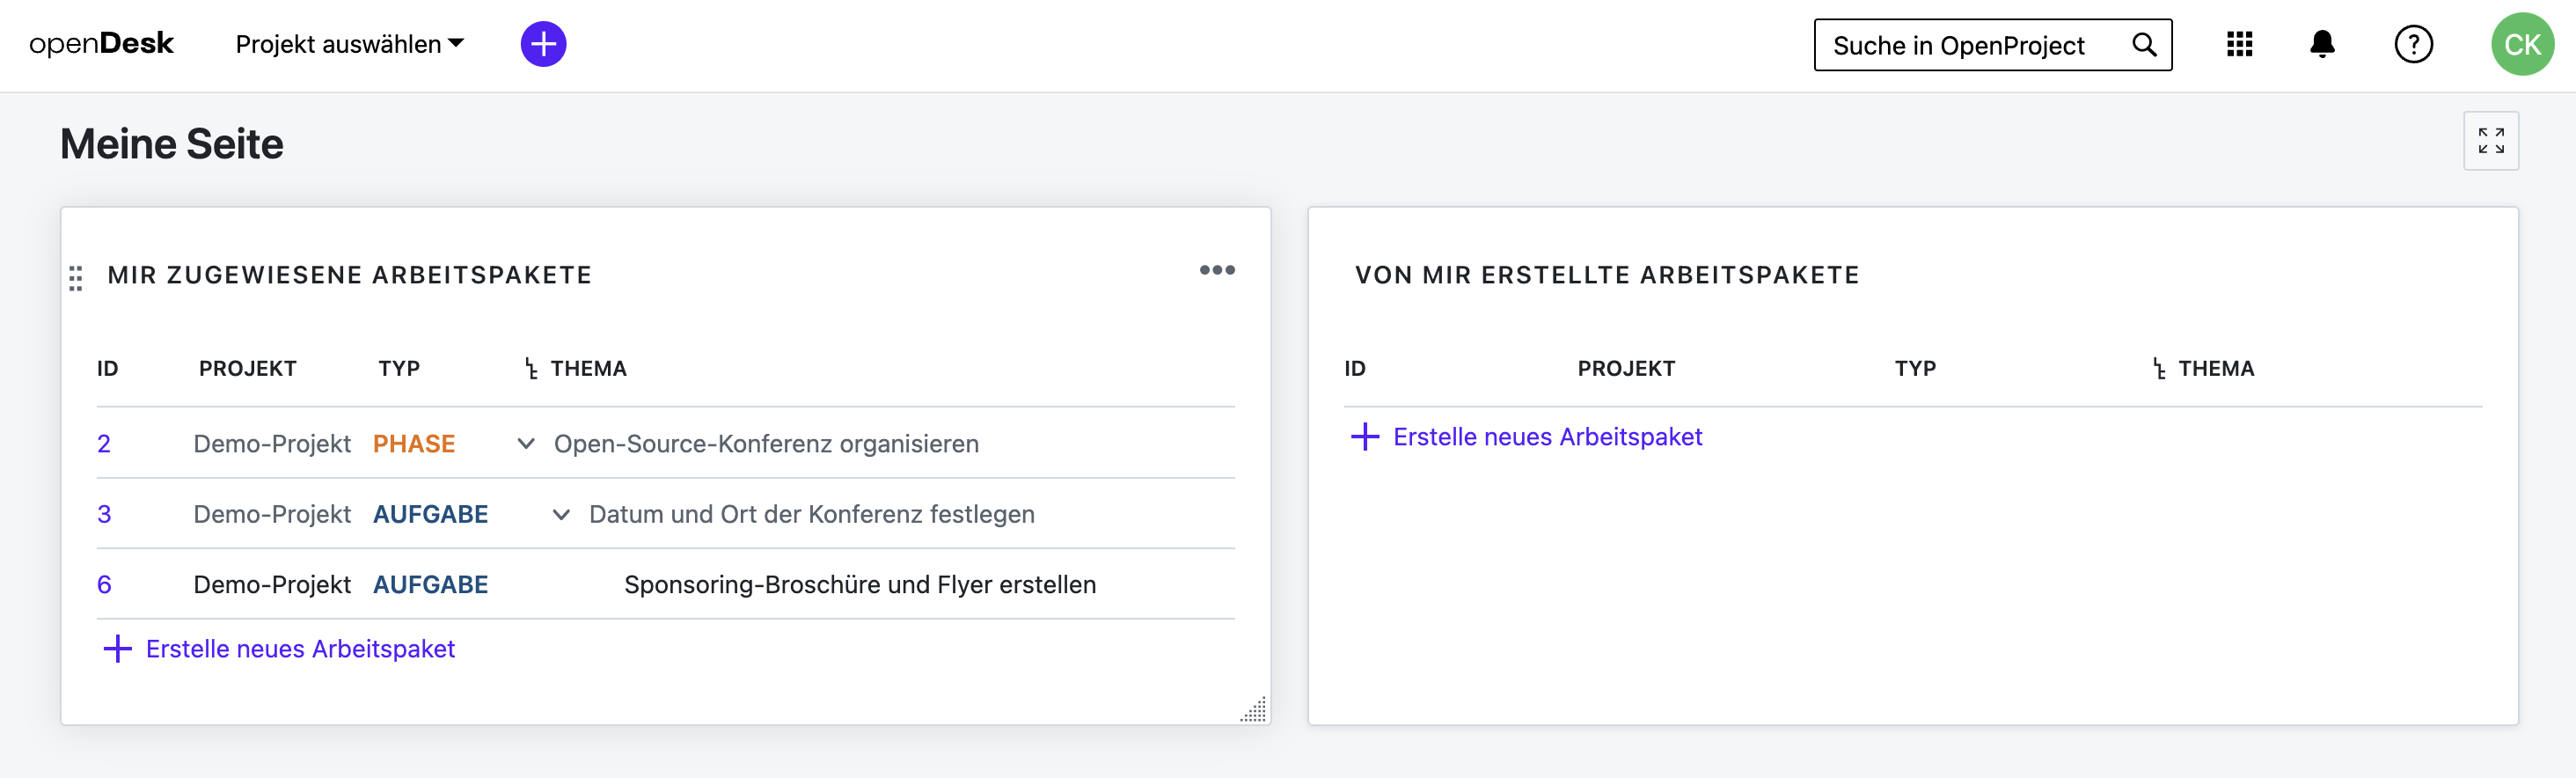Open the CK user avatar menu
This screenshot has height=778, width=2576.
pos(2521,44)
